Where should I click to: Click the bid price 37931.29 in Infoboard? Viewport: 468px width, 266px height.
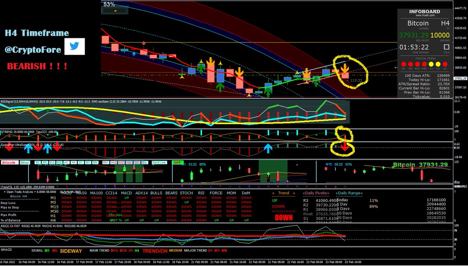click(x=414, y=35)
